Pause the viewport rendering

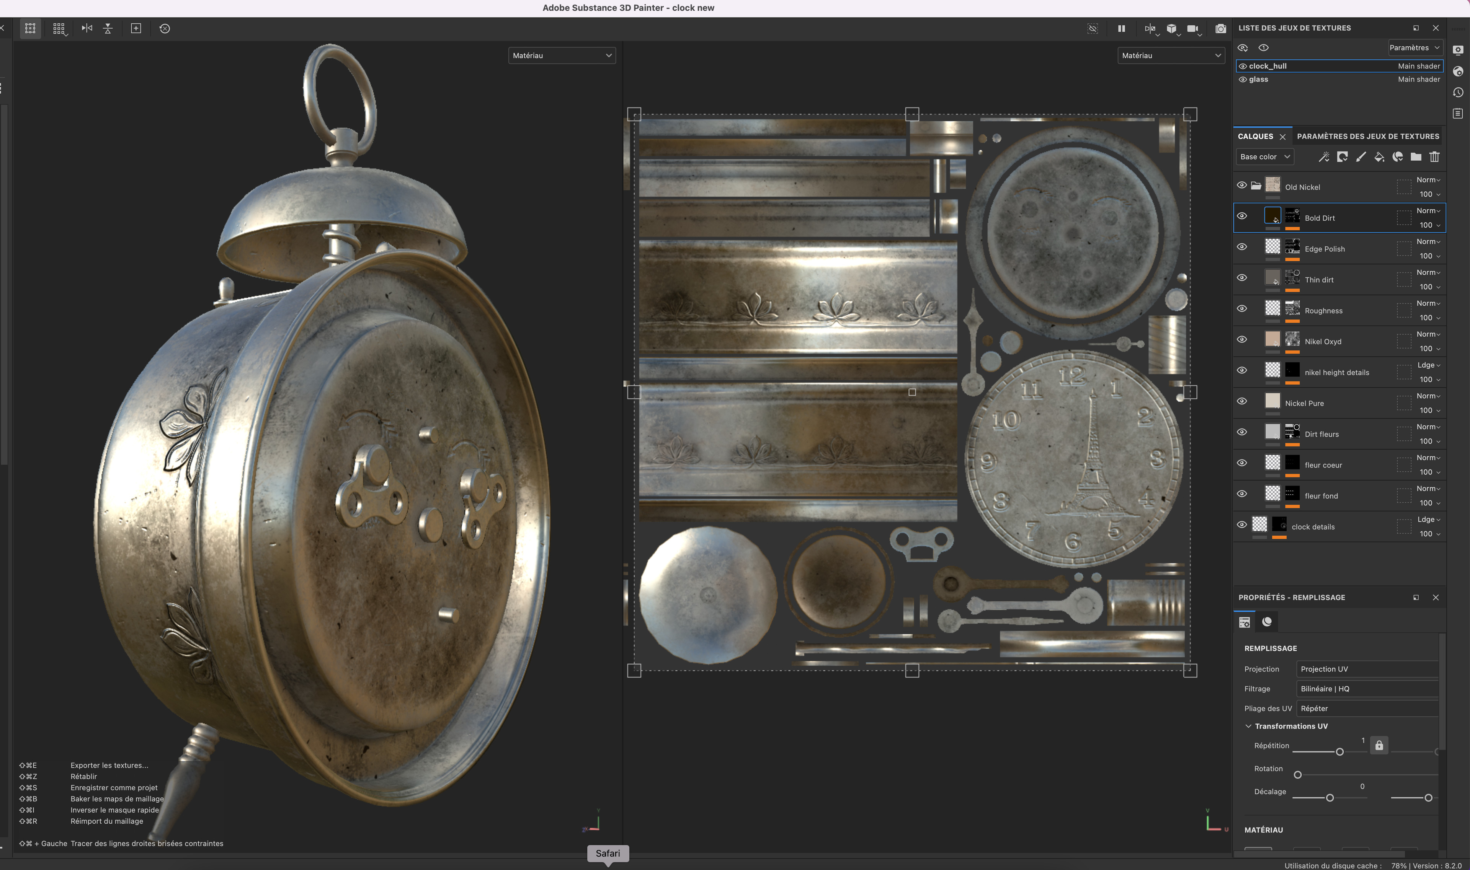(1121, 28)
